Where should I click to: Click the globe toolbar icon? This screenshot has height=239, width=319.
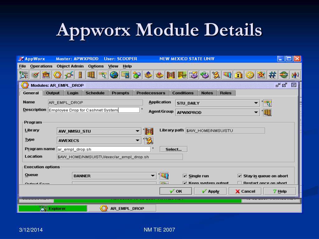(114, 75)
